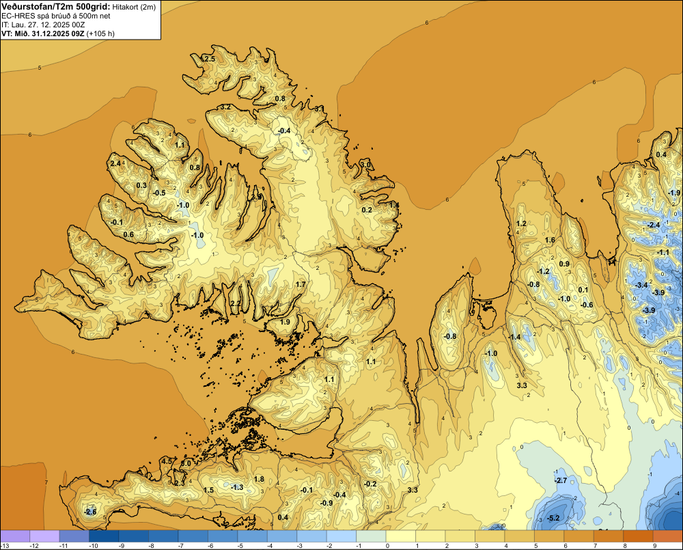Select the legend color box labeled 0

point(401,536)
